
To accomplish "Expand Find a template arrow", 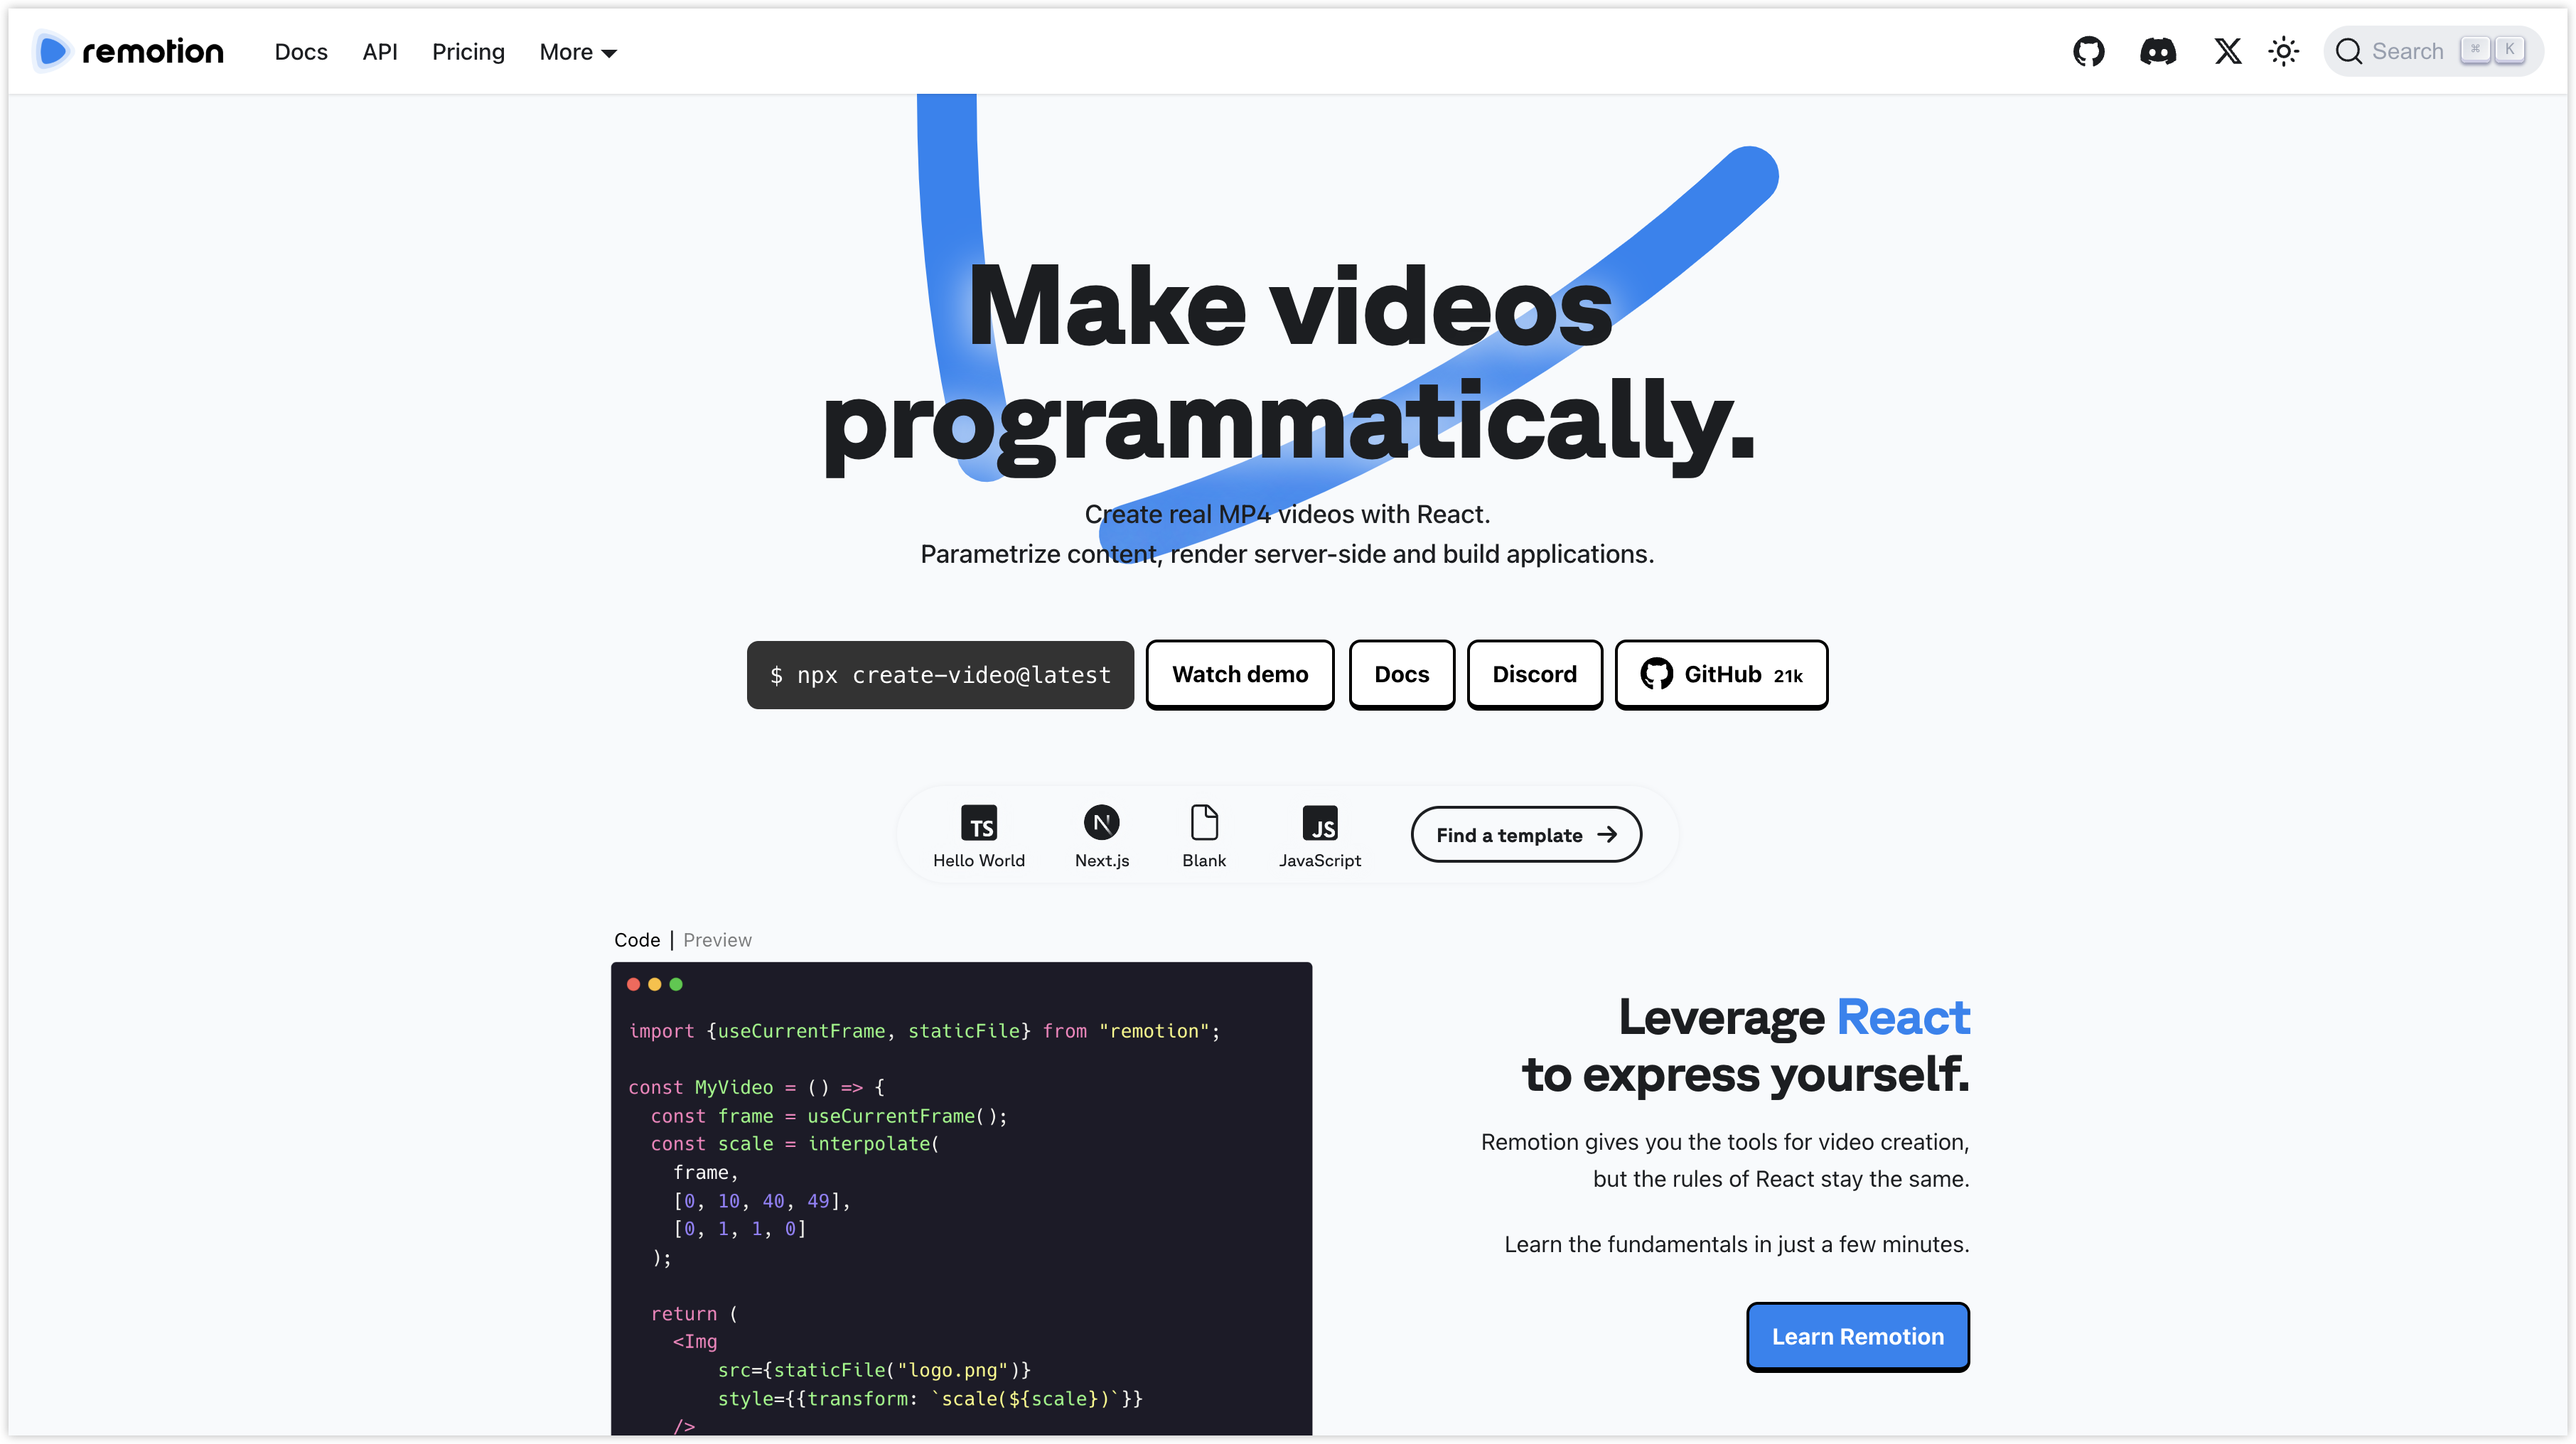I will coord(1609,834).
